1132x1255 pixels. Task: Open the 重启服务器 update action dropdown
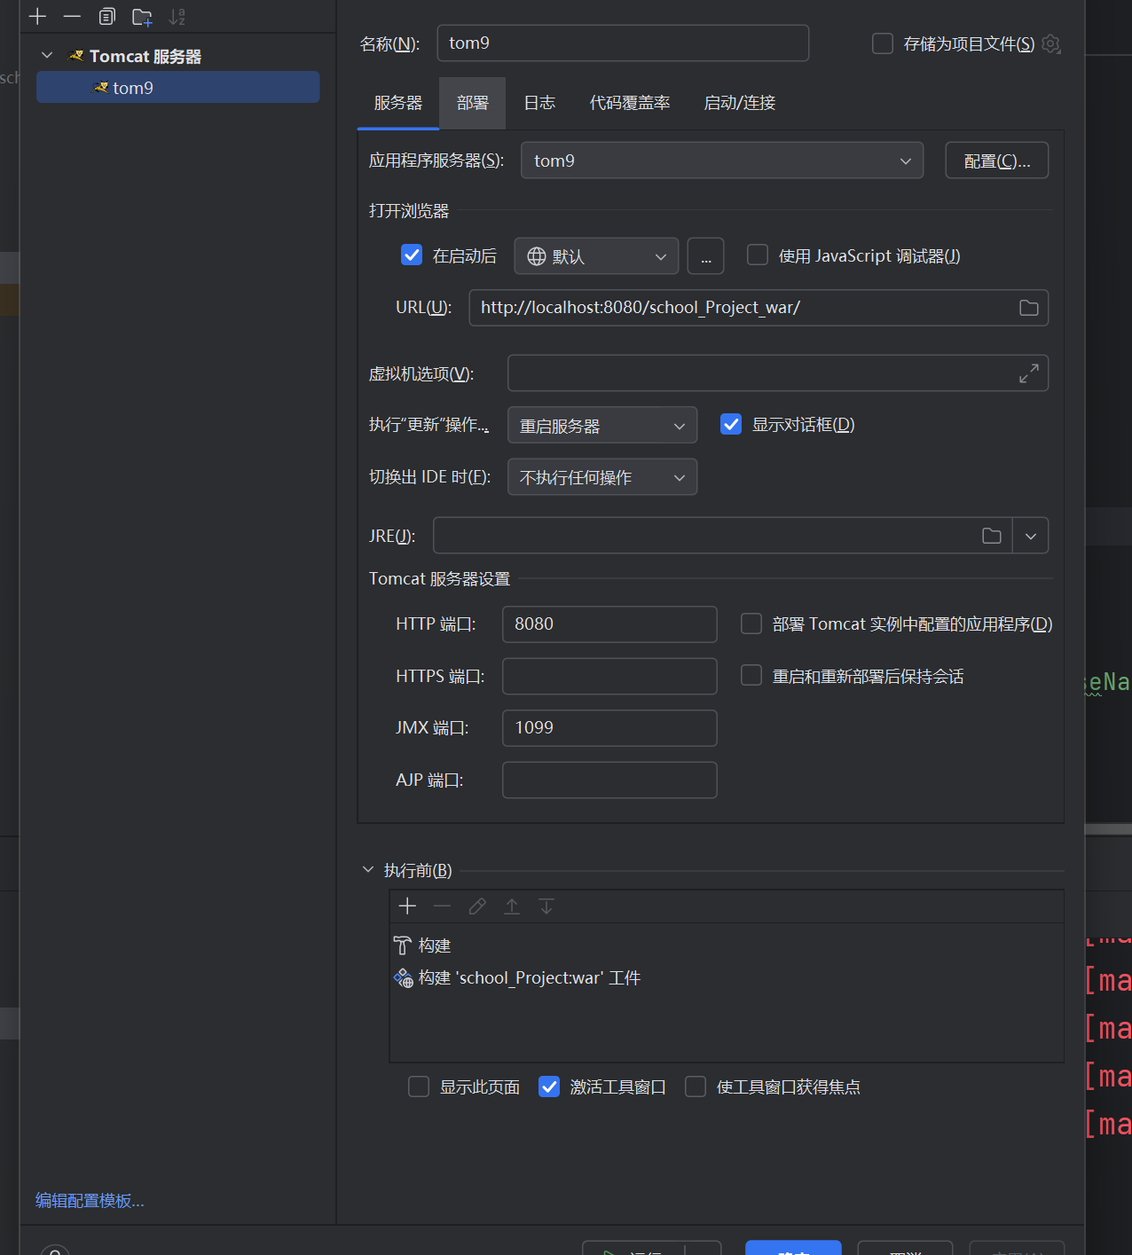pyautogui.click(x=602, y=426)
